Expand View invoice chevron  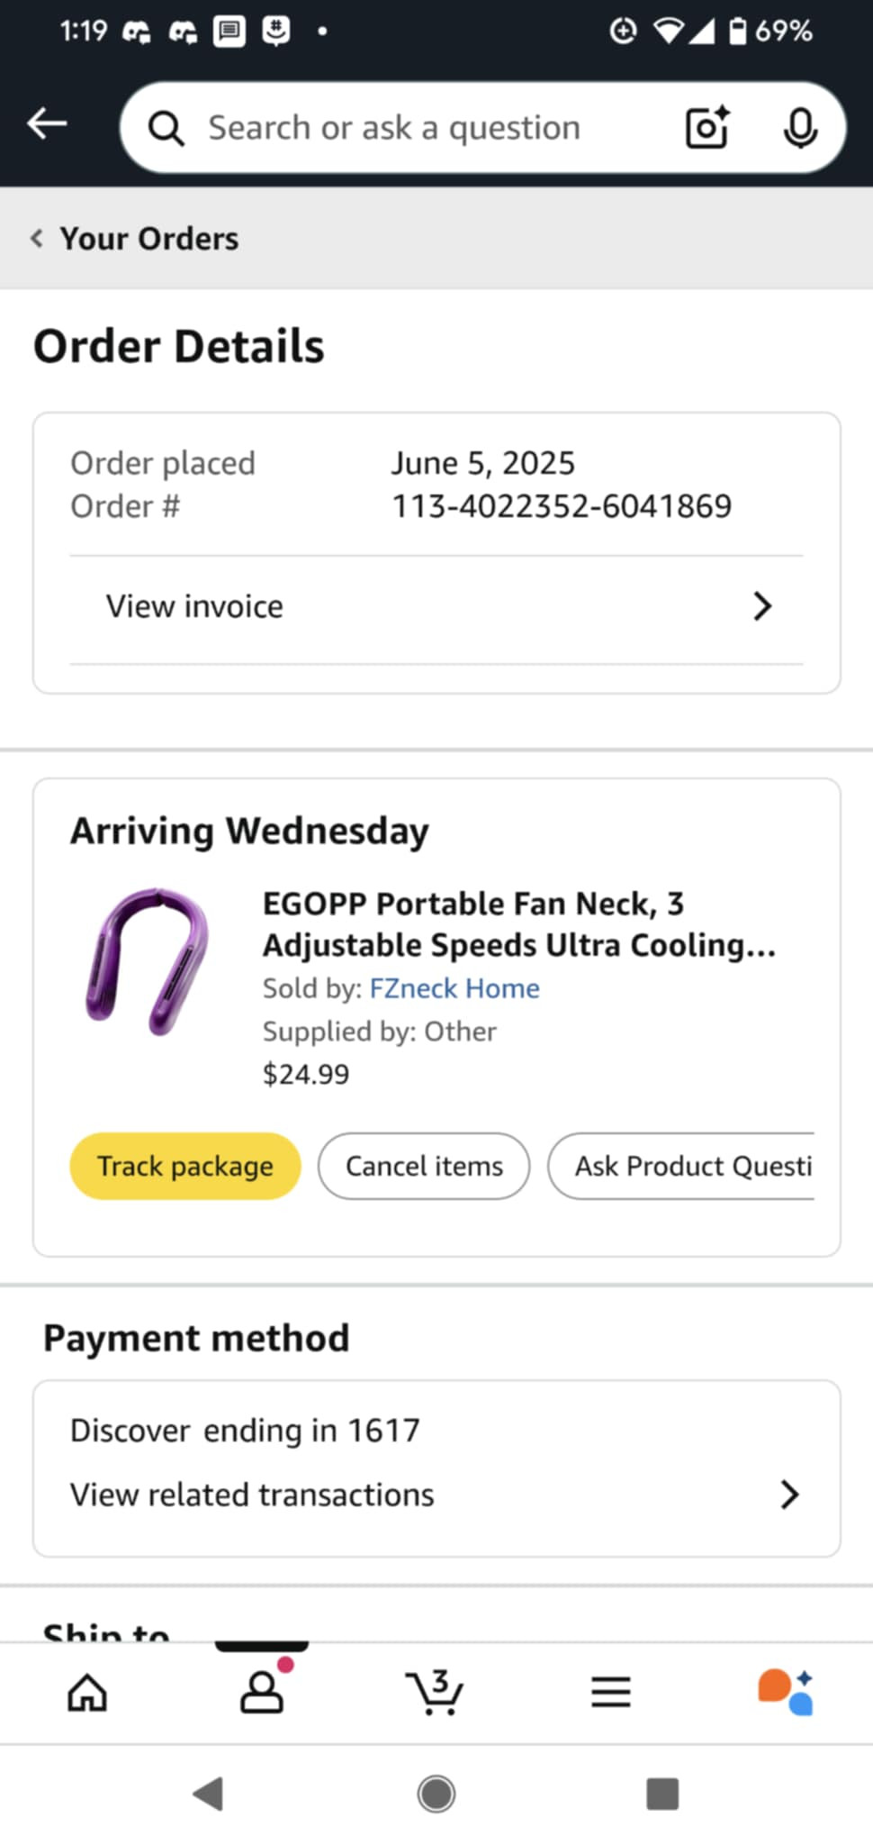[761, 606]
